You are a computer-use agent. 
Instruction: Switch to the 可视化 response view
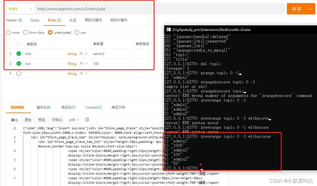57,120
